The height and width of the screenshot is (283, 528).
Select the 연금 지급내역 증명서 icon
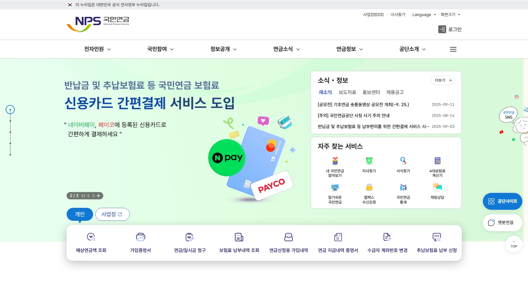(338, 237)
